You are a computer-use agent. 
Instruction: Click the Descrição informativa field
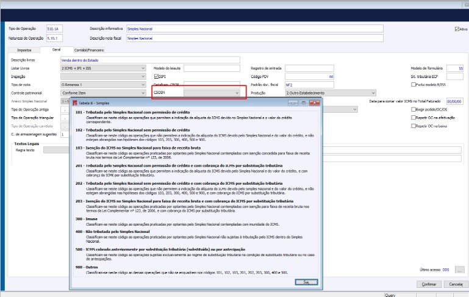point(255,29)
